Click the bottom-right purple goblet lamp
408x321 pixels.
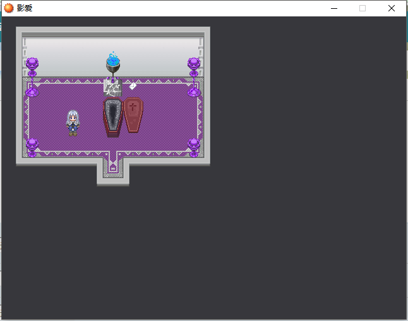194,148
